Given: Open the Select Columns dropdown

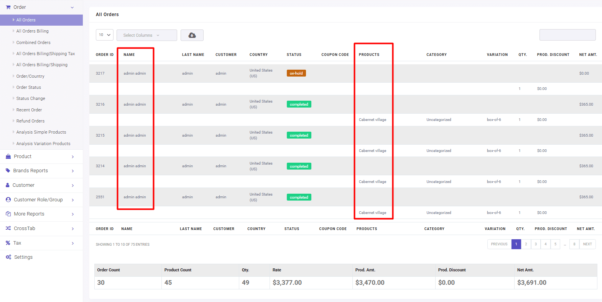Looking at the screenshot, I should coord(147,35).
